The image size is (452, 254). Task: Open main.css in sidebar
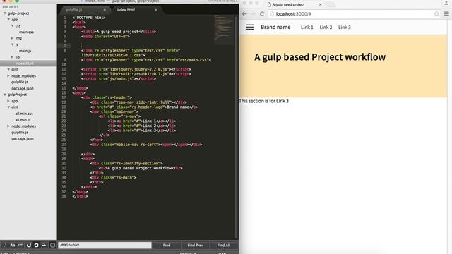(x=26, y=32)
